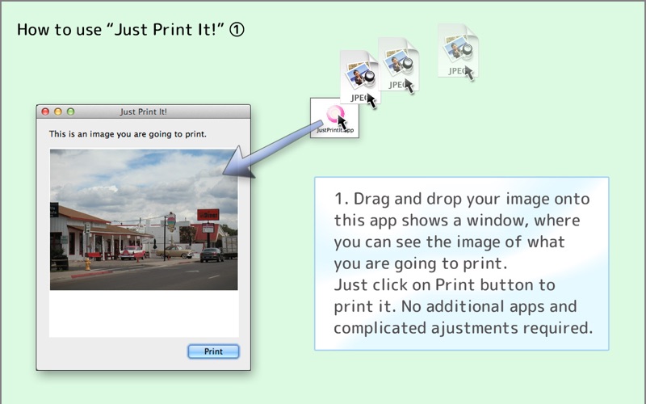Select the faded JPEG file icon farthest right
The width and height of the screenshot is (646, 404).
(x=458, y=51)
